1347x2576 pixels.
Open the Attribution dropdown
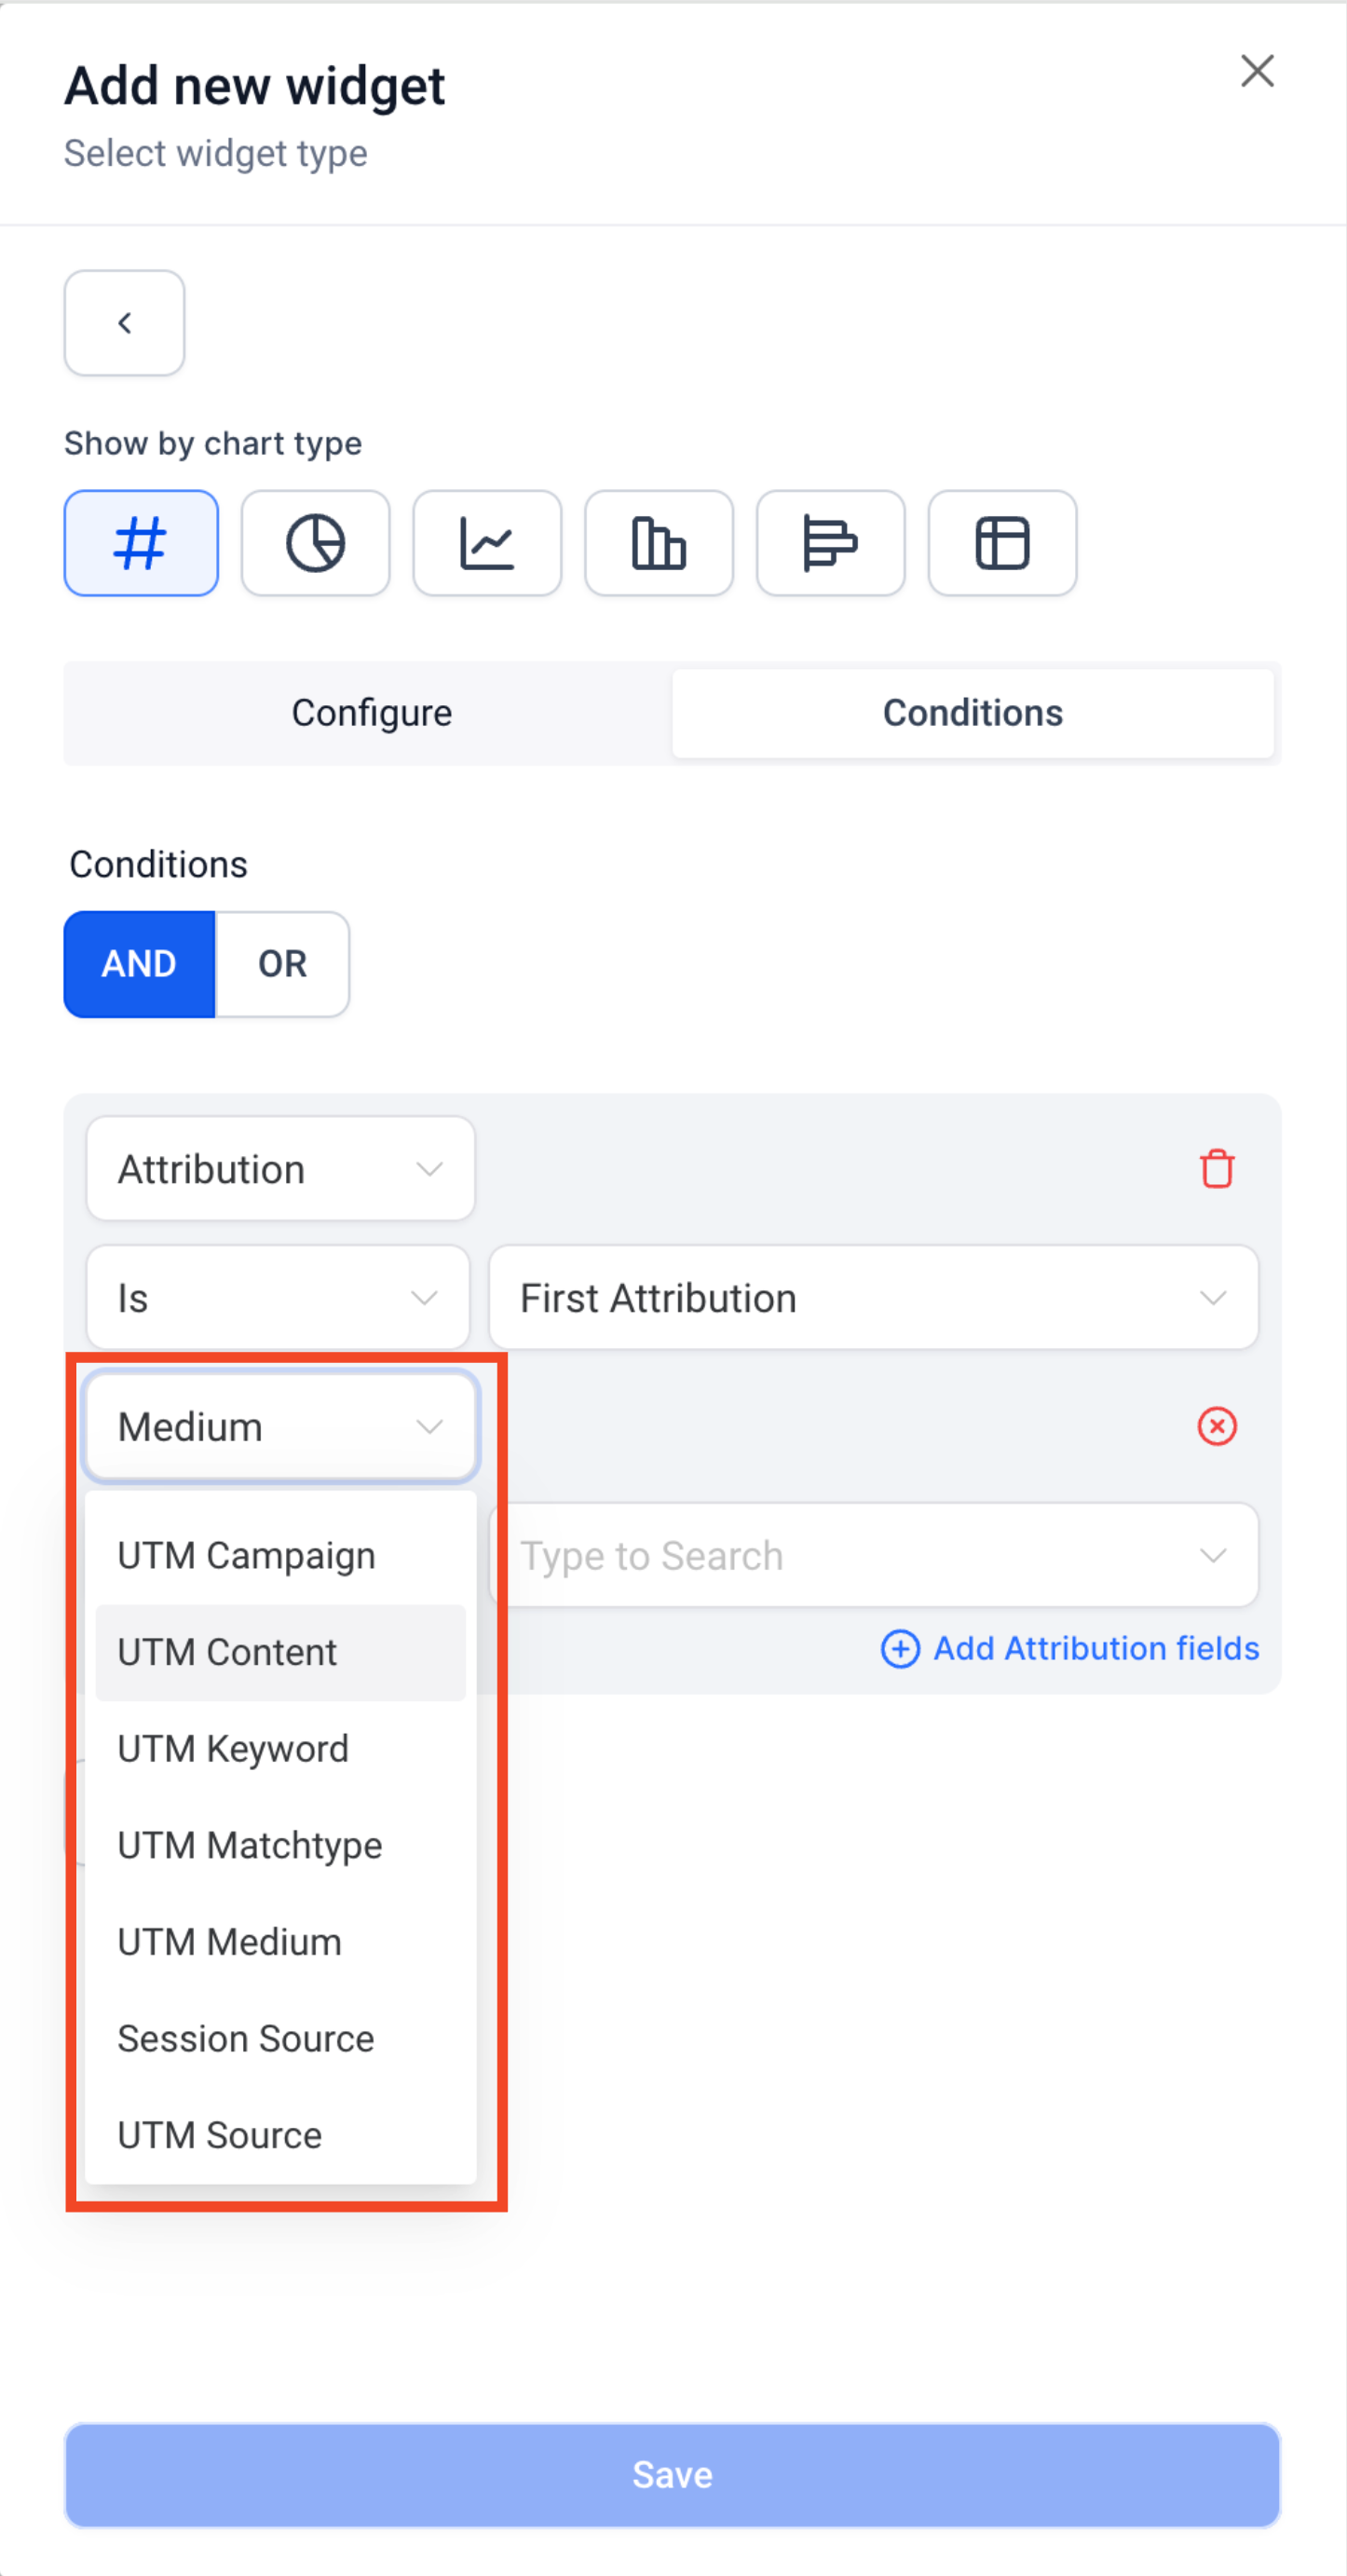coord(280,1169)
